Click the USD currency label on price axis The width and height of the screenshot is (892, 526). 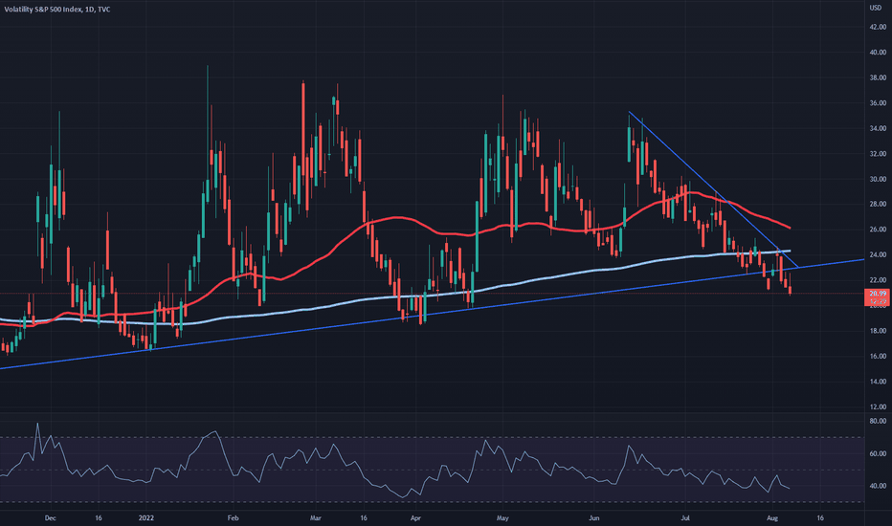click(x=875, y=8)
